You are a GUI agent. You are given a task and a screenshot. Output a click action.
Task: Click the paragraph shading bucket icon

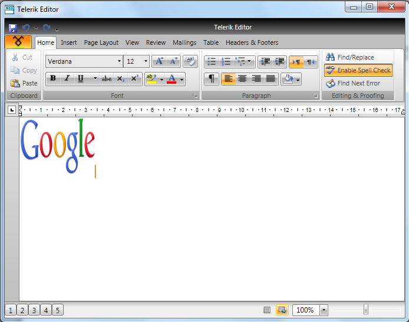(288, 79)
